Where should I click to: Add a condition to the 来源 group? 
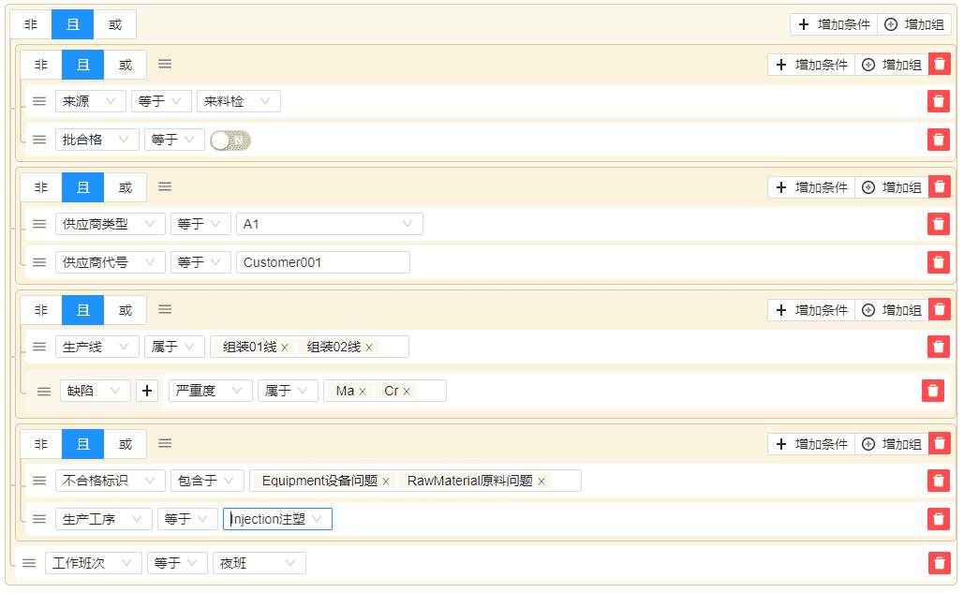(x=811, y=65)
